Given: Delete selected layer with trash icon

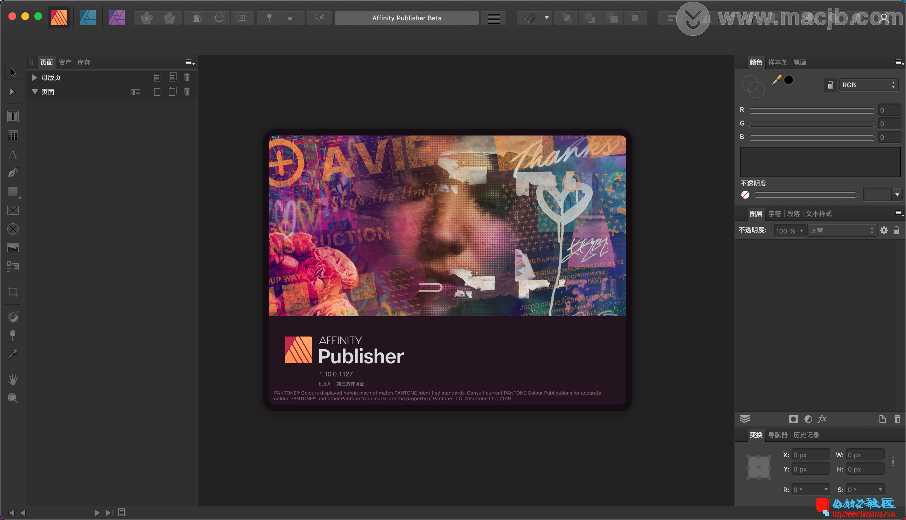Looking at the screenshot, I should point(897,419).
